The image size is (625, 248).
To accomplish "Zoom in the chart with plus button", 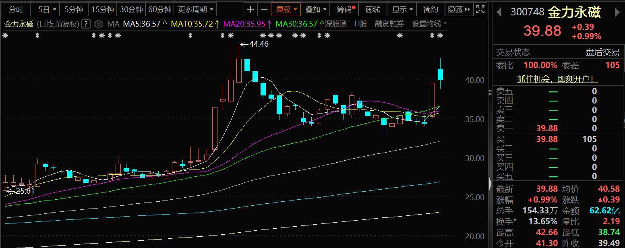I will (250, 9).
